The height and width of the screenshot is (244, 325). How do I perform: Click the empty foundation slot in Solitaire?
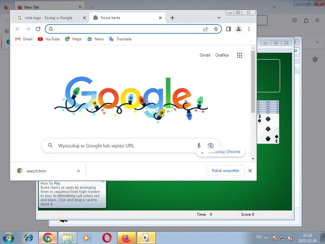(x=269, y=76)
